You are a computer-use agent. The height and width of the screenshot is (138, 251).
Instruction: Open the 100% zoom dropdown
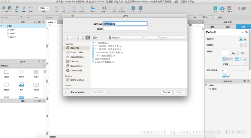(44, 8)
